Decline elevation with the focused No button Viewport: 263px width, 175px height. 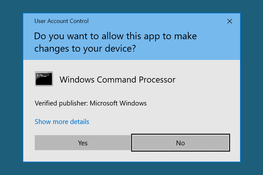pos(180,143)
